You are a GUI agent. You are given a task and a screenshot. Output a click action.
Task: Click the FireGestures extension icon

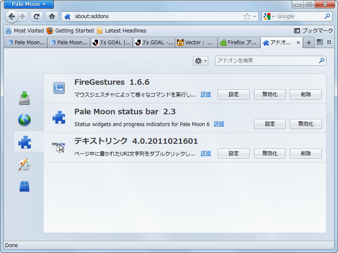59,88
